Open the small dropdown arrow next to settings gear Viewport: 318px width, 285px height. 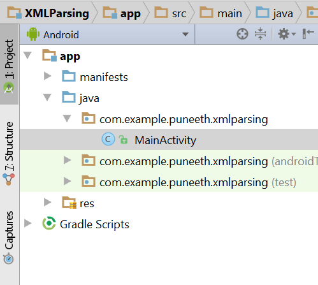coord(294,34)
